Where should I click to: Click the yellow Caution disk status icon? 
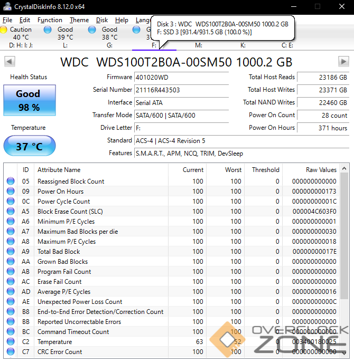tap(4, 30)
